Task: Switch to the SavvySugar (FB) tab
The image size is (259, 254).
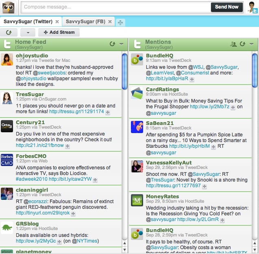Action: tap(85, 22)
